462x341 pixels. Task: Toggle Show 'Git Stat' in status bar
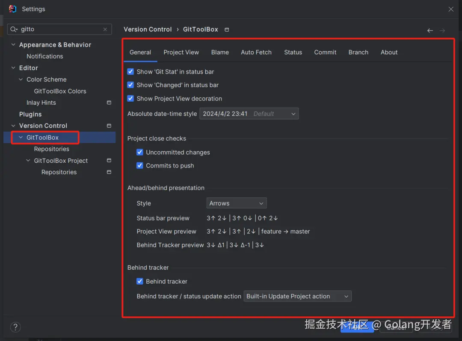pos(130,72)
